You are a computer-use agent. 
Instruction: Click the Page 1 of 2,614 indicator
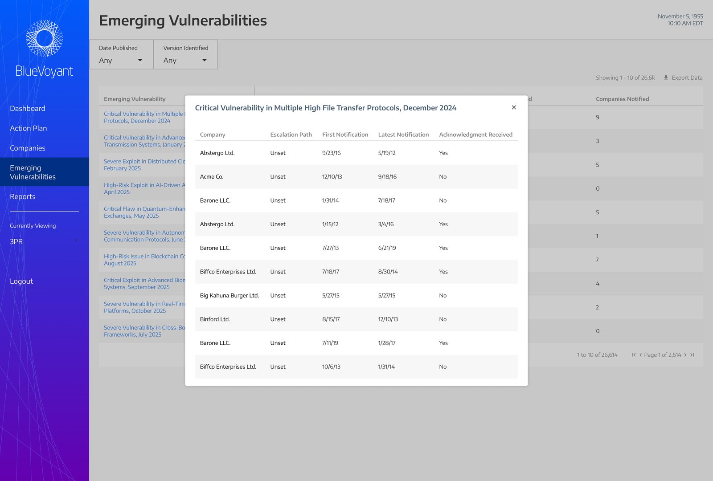click(x=663, y=355)
